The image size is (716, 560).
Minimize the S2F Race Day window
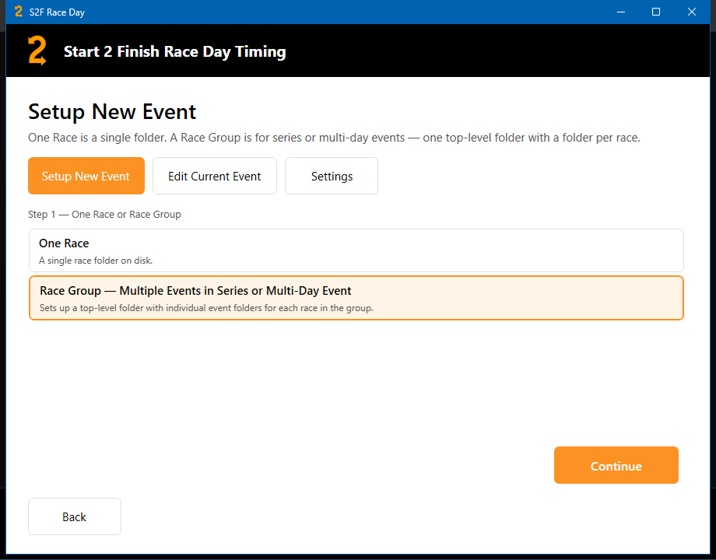coord(621,12)
